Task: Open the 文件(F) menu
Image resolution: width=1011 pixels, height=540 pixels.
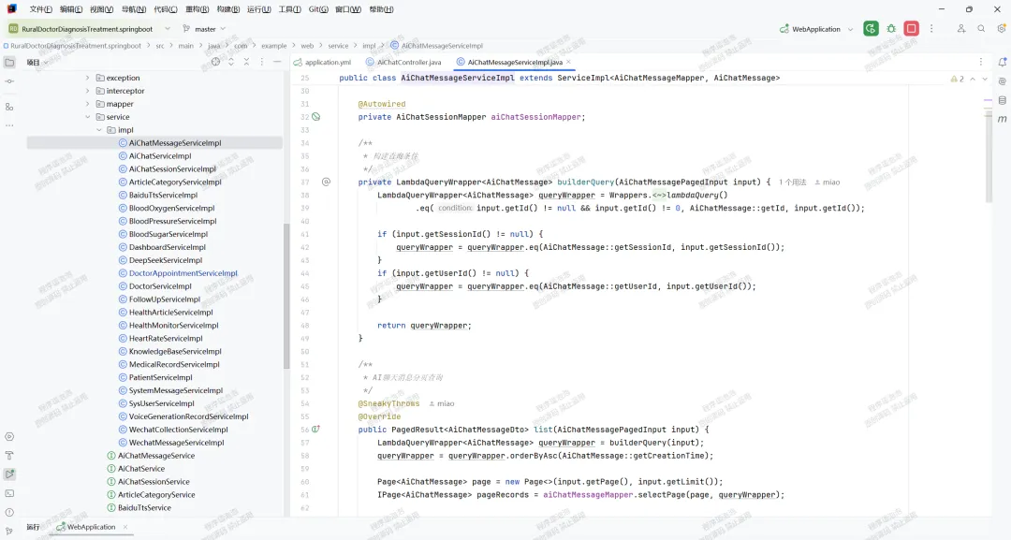Action: [40, 9]
